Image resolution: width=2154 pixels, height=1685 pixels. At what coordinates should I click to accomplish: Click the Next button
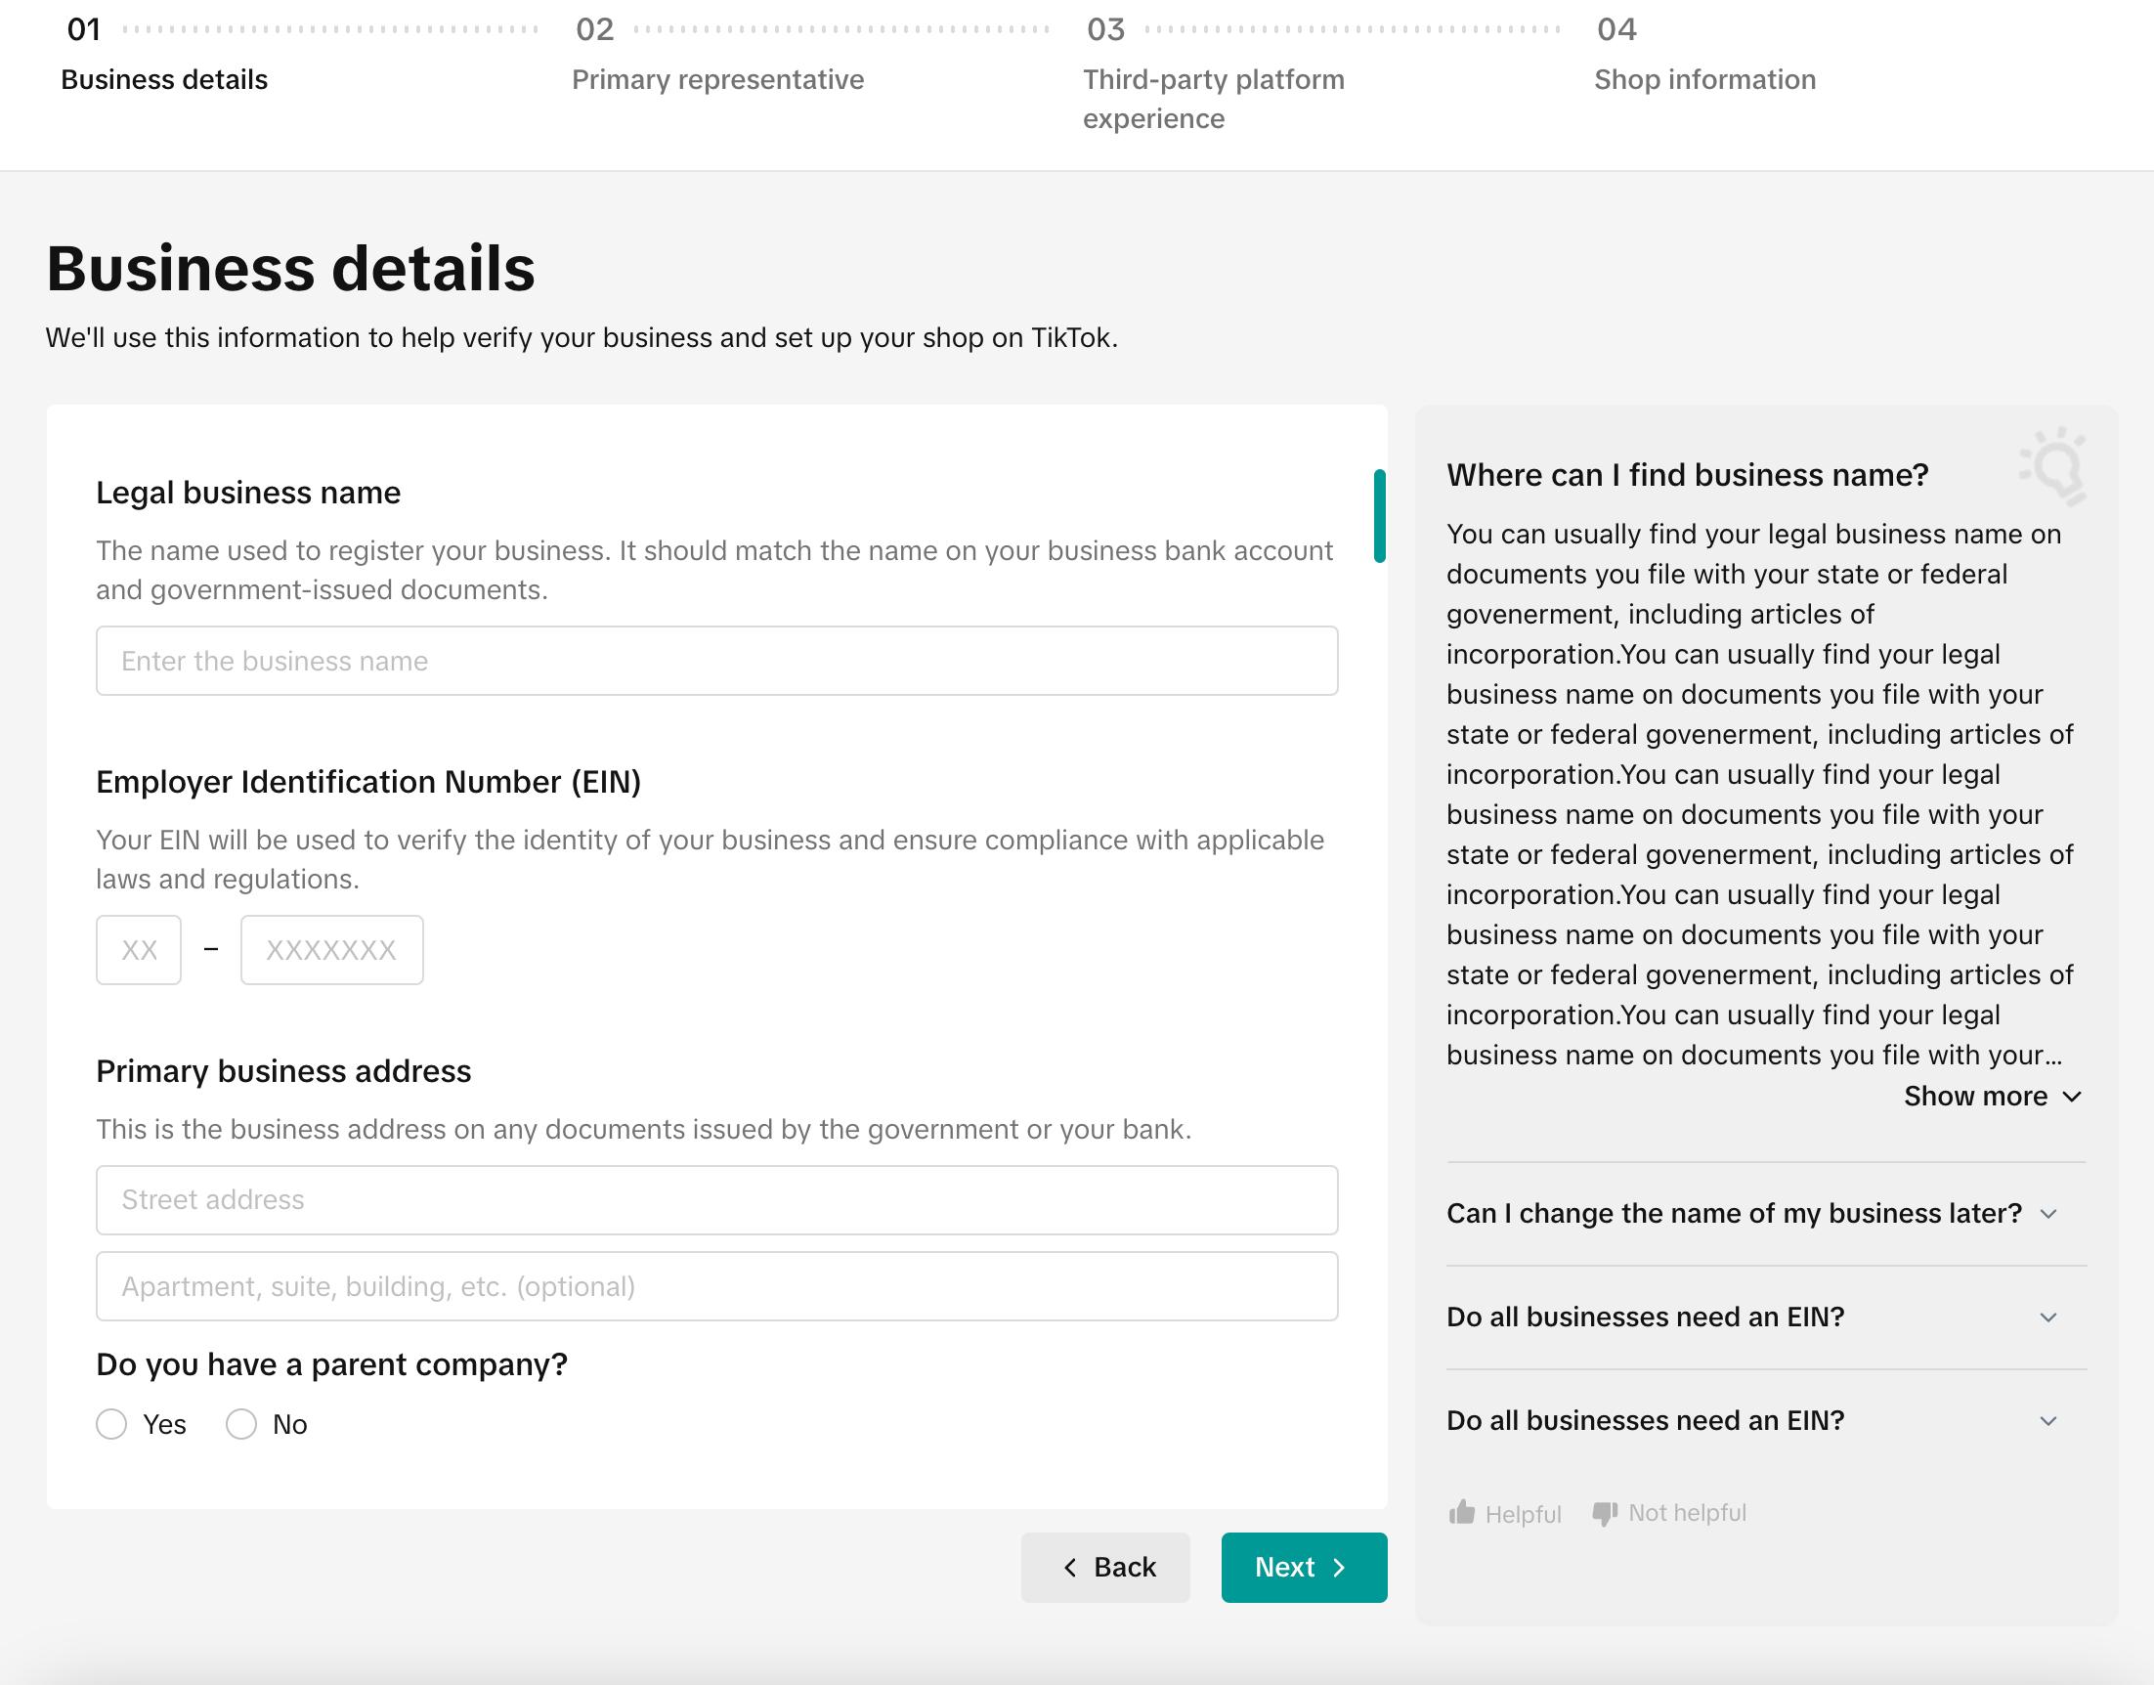pos(1303,1567)
